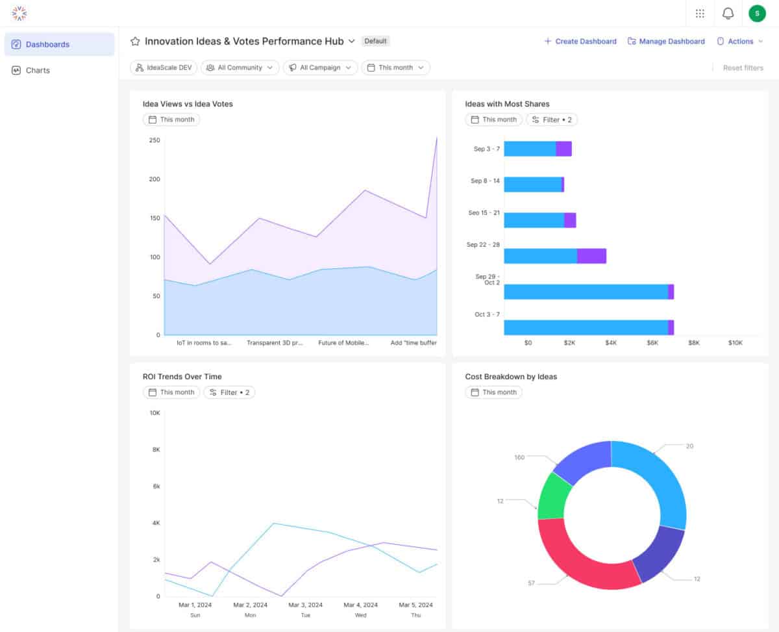Toggle This month on Cost Breakdown by Ideas
This screenshot has height=632, width=779.
point(493,392)
